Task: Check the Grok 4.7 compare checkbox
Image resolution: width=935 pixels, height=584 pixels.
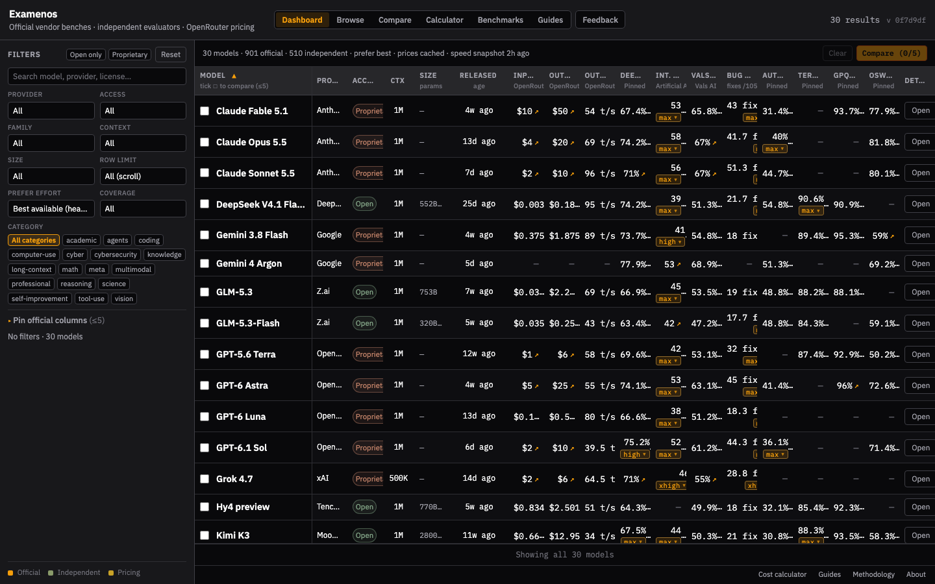Action: [x=205, y=479]
